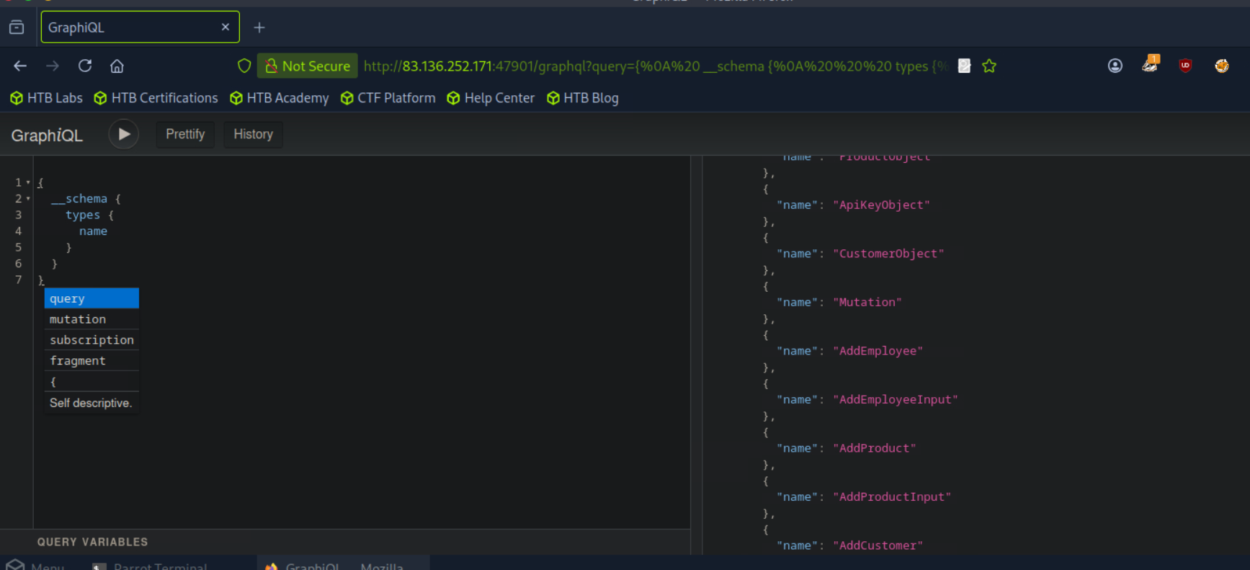
Task: Click the tracking protection shield icon
Action: click(x=244, y=66)
